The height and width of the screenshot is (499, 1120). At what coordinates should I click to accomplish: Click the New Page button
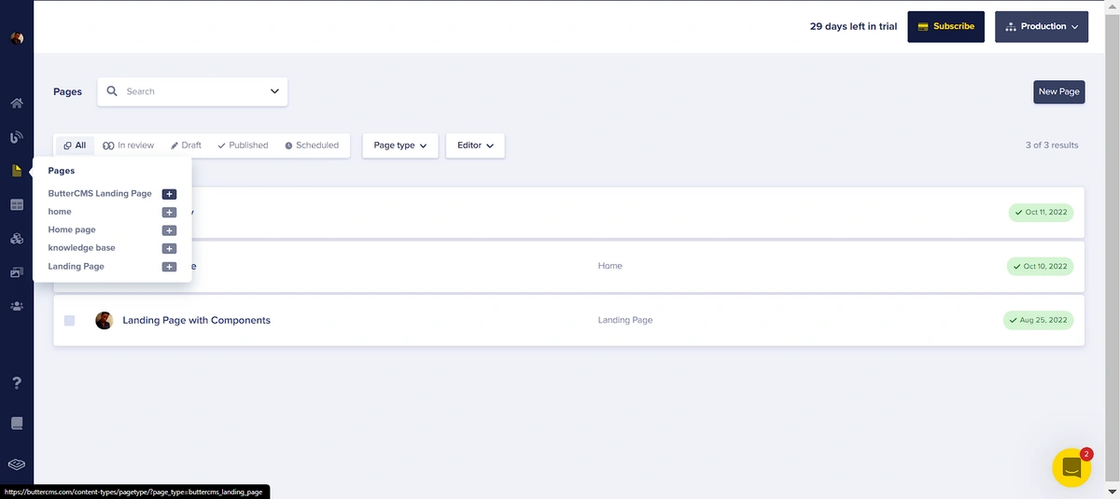(1059, 91)
